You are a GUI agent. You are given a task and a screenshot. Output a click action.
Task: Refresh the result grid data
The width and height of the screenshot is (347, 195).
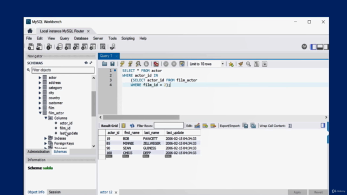click(x=132, y=126)
